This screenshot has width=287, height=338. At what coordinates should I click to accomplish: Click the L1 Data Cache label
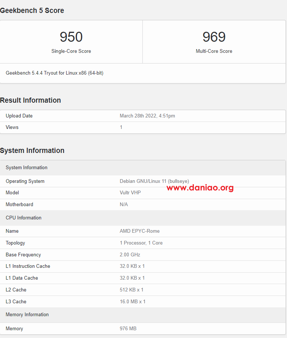22,278
